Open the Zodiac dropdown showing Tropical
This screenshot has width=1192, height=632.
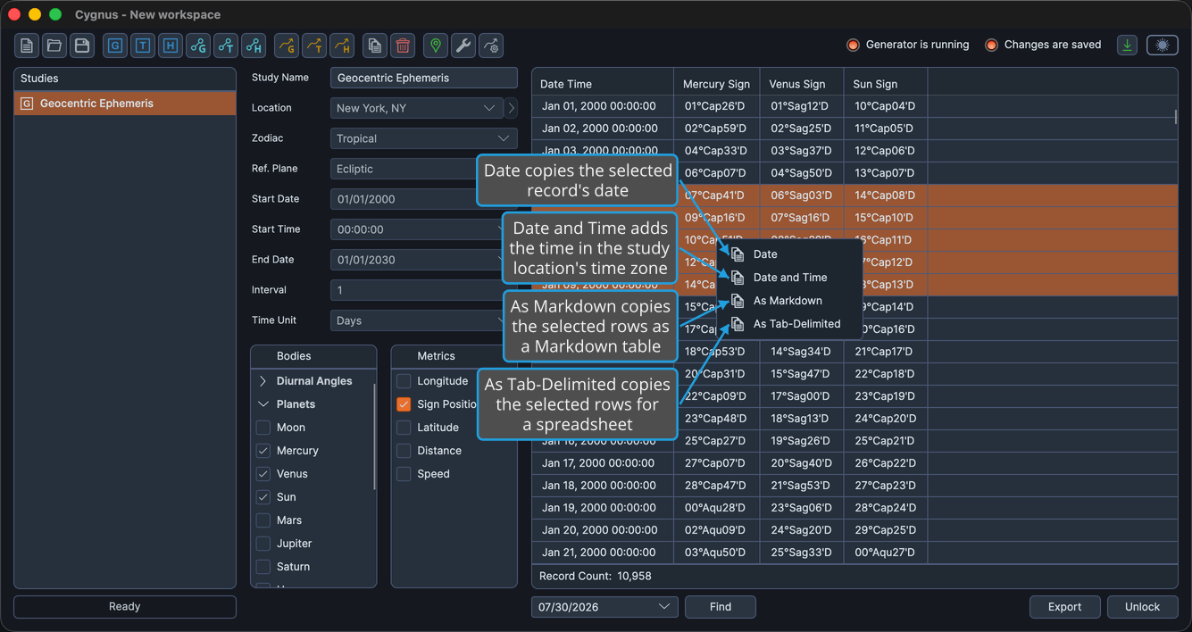(x=424, y=138)
